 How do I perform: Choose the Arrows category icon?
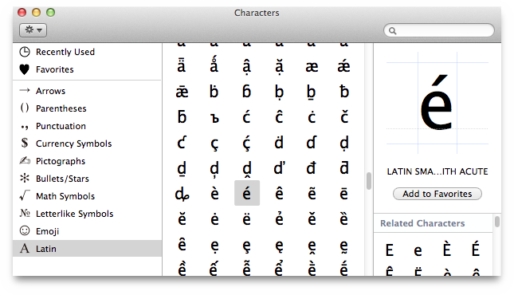click(x=25, y=91)
